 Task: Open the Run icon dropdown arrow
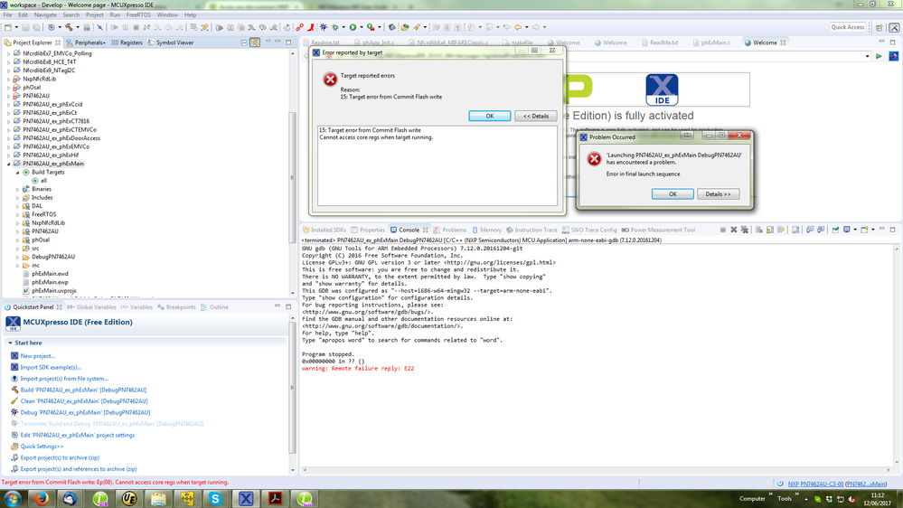[361, 27]
